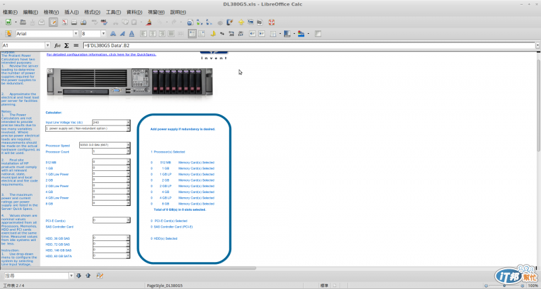Click Add Decimal Place icon
Viewport: 541px width, 289px height.
tap(231, 33)
